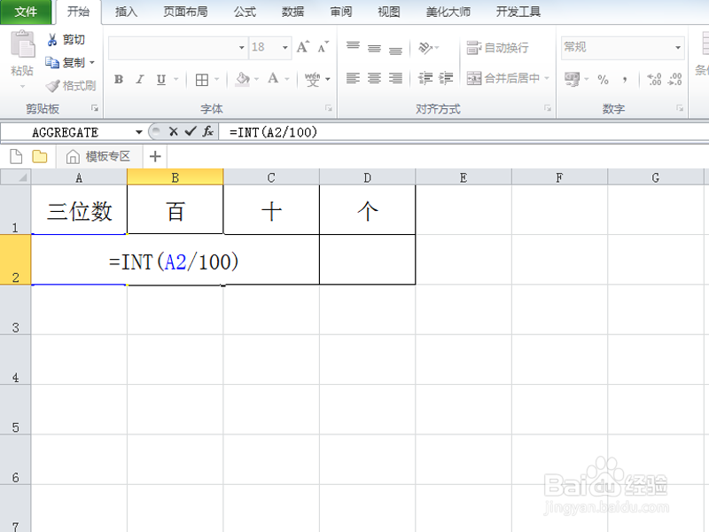Apply fill color bucket
Viewport: 709px width, 532px height.
coord(243,80)
